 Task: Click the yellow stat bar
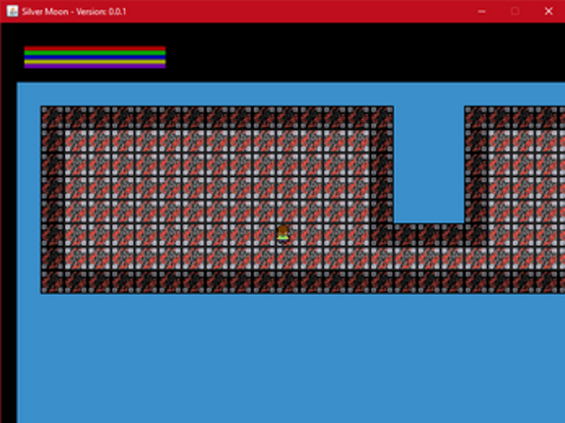click(x=94, y=62)
